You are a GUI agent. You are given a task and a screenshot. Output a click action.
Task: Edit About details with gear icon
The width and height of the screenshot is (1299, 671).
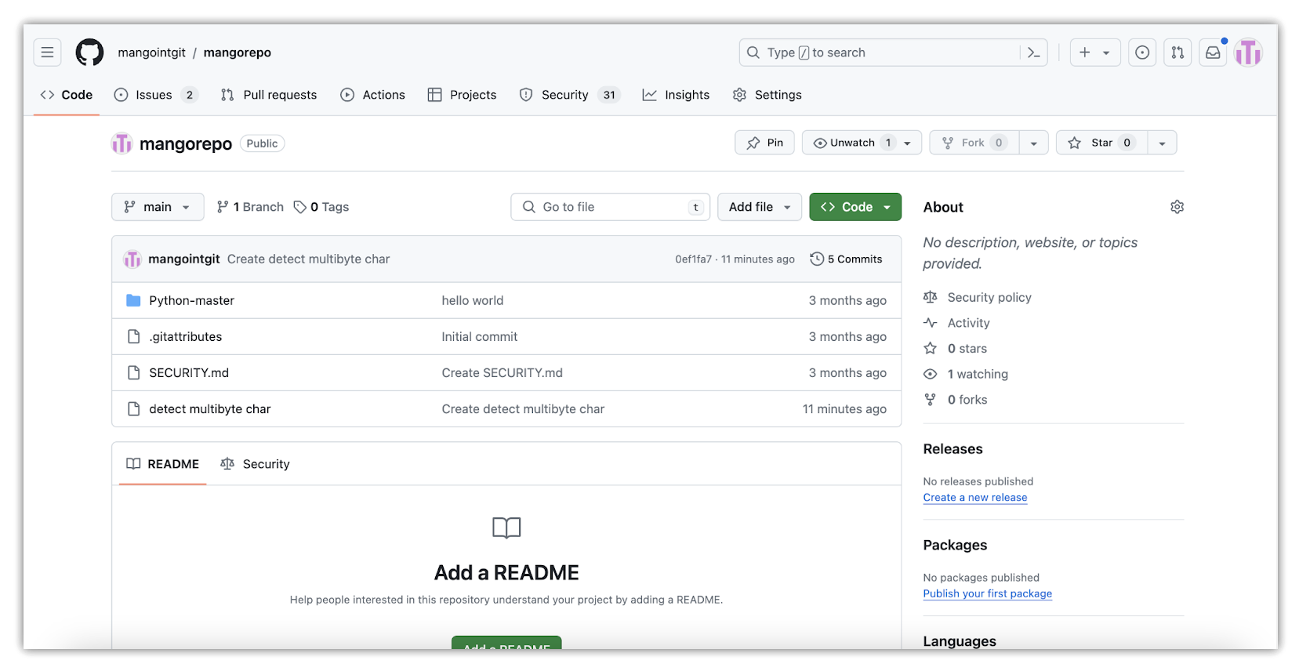click(x=1177, y=207)
